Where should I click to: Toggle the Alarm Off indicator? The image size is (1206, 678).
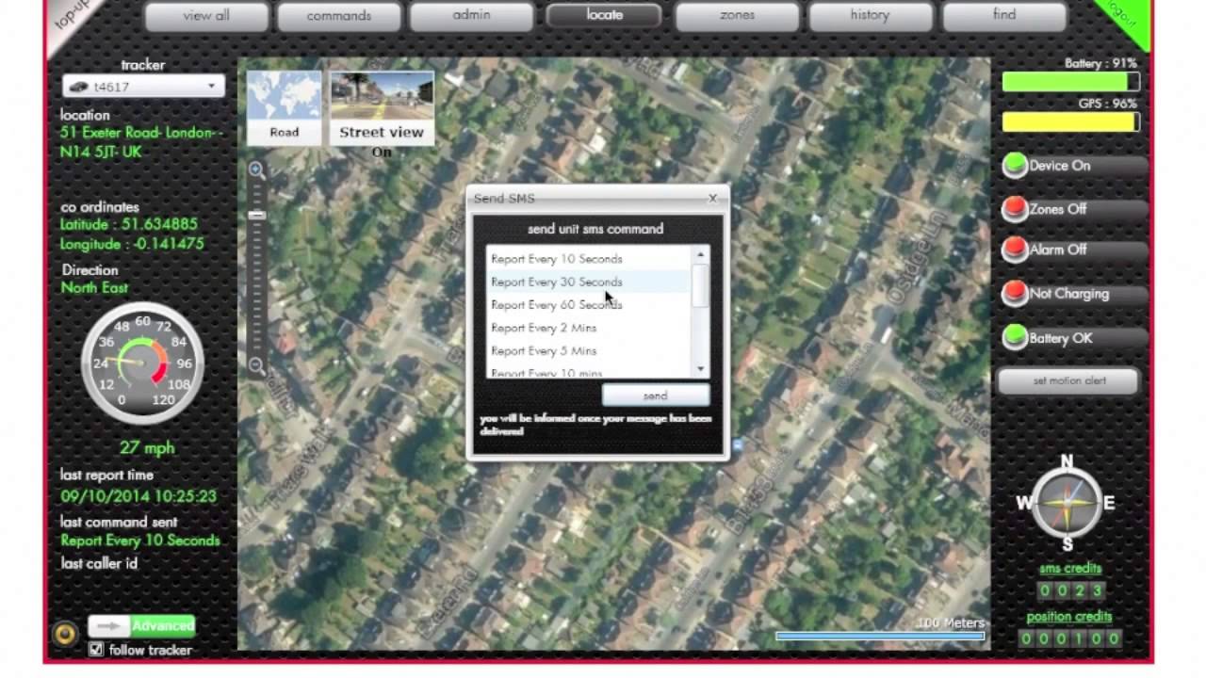[x=1015, y=250]
